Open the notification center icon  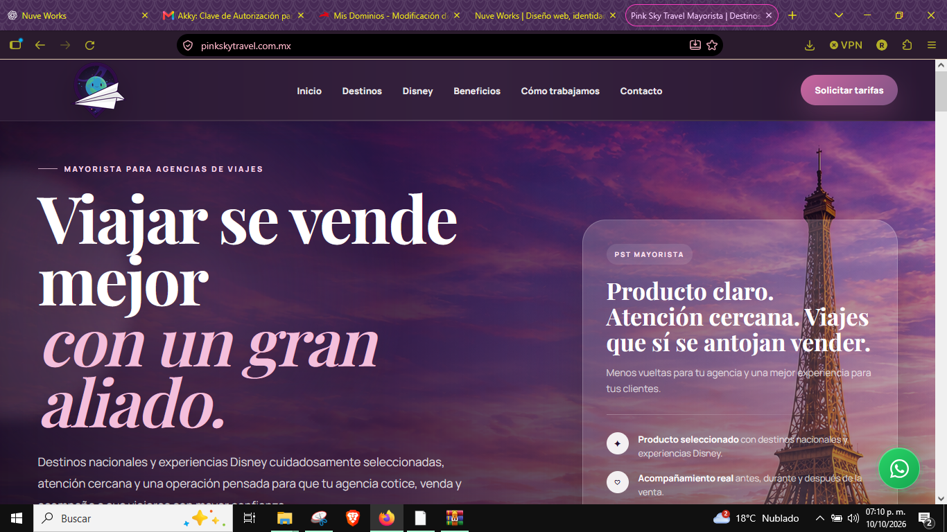[x=925, y=518]
